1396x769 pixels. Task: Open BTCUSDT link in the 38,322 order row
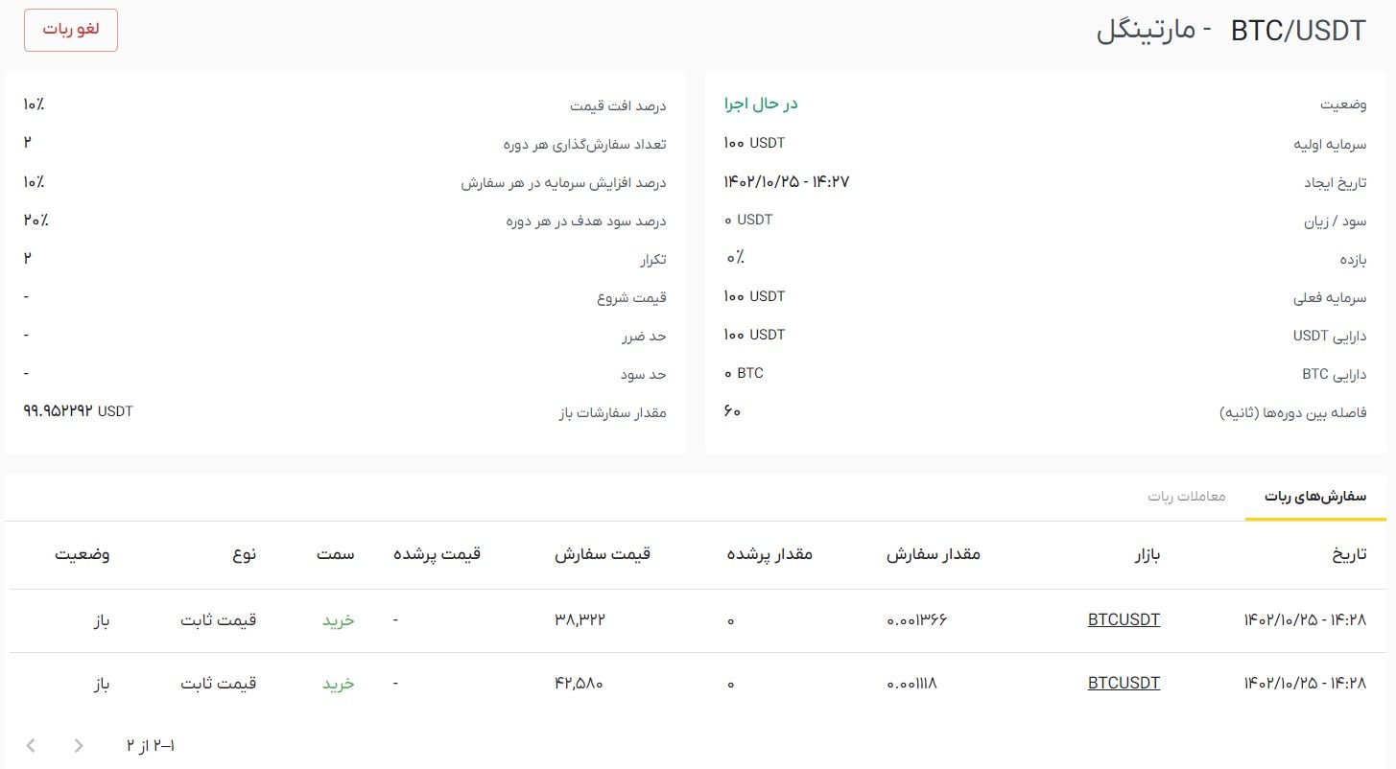pos(1124,619)
